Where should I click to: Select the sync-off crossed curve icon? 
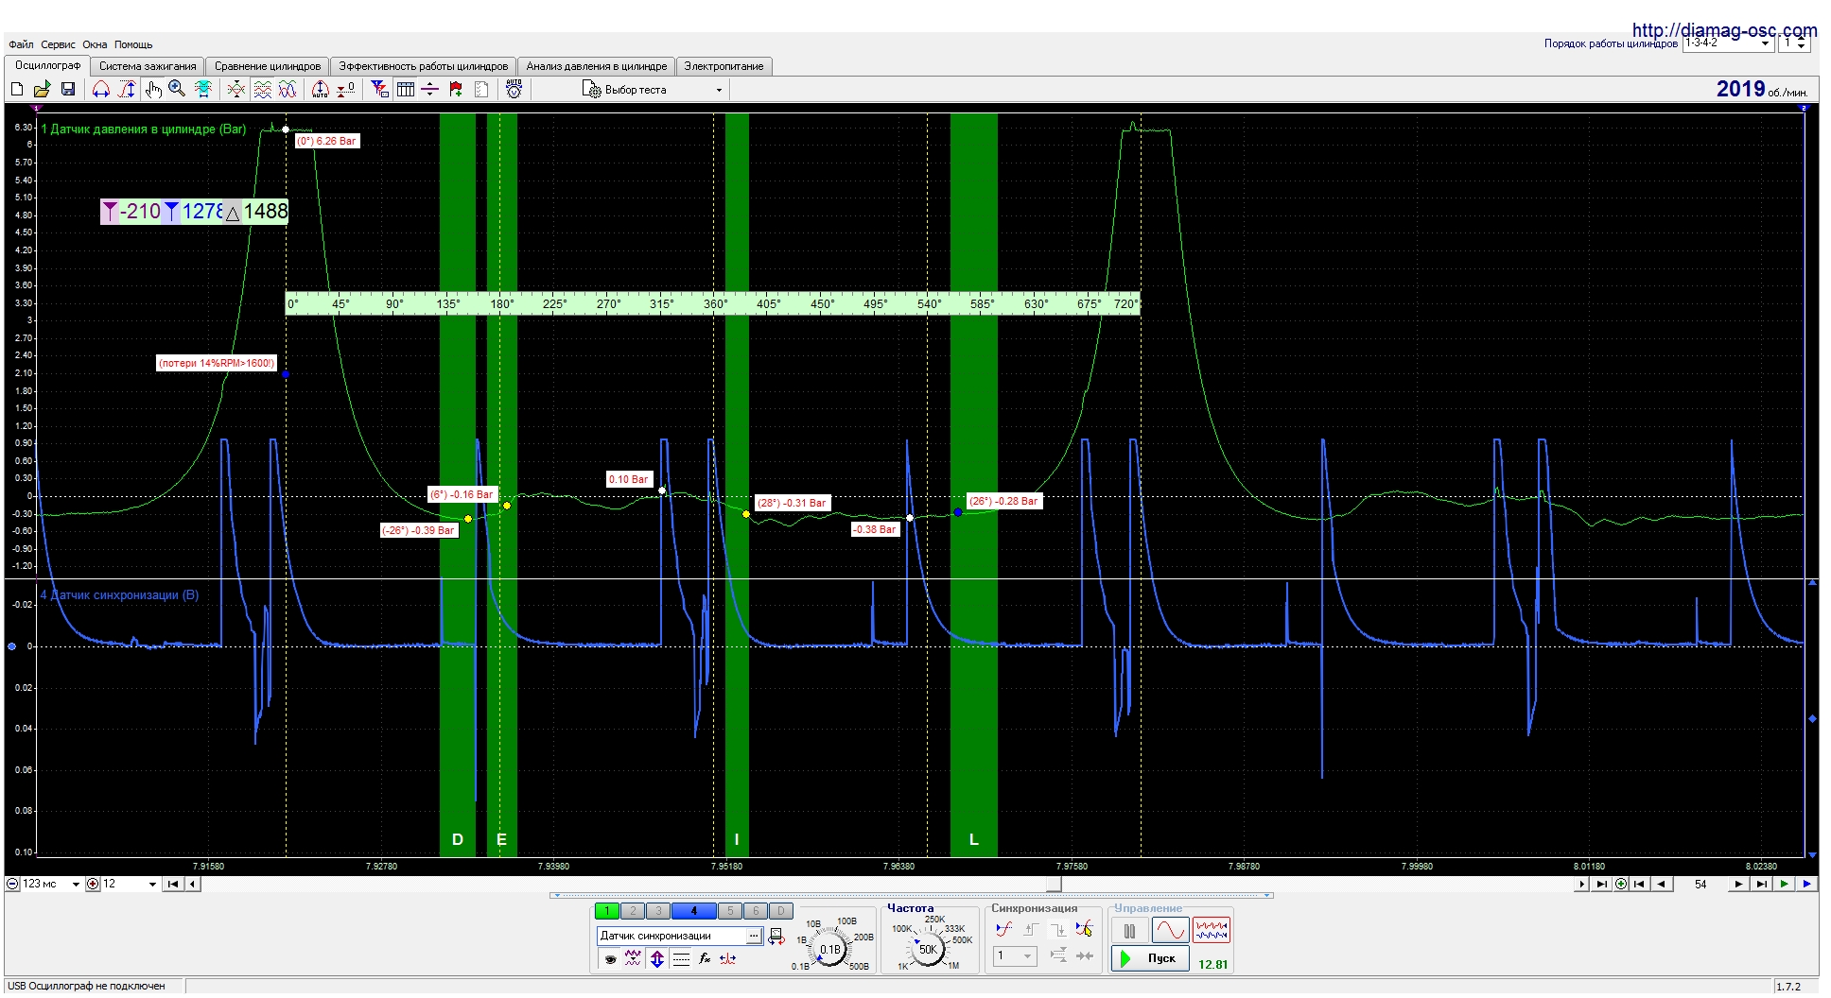[1084, 929]
